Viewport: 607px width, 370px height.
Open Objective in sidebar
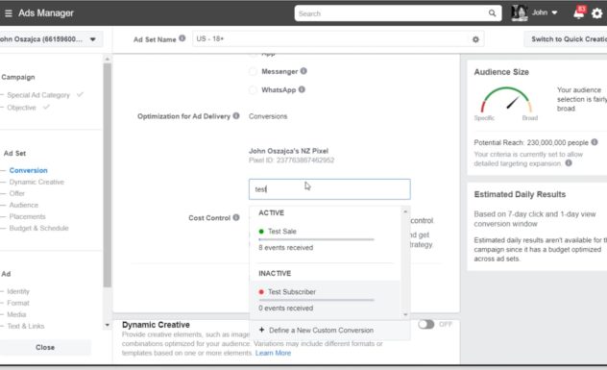[21, 108]
